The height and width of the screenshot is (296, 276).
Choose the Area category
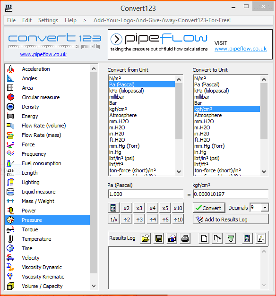click(47, 88)
